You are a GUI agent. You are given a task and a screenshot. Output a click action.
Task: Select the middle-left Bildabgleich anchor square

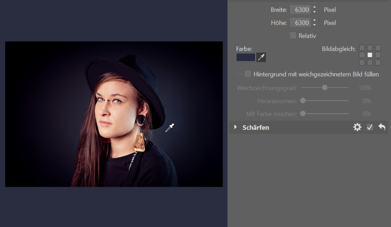point(362,55)
